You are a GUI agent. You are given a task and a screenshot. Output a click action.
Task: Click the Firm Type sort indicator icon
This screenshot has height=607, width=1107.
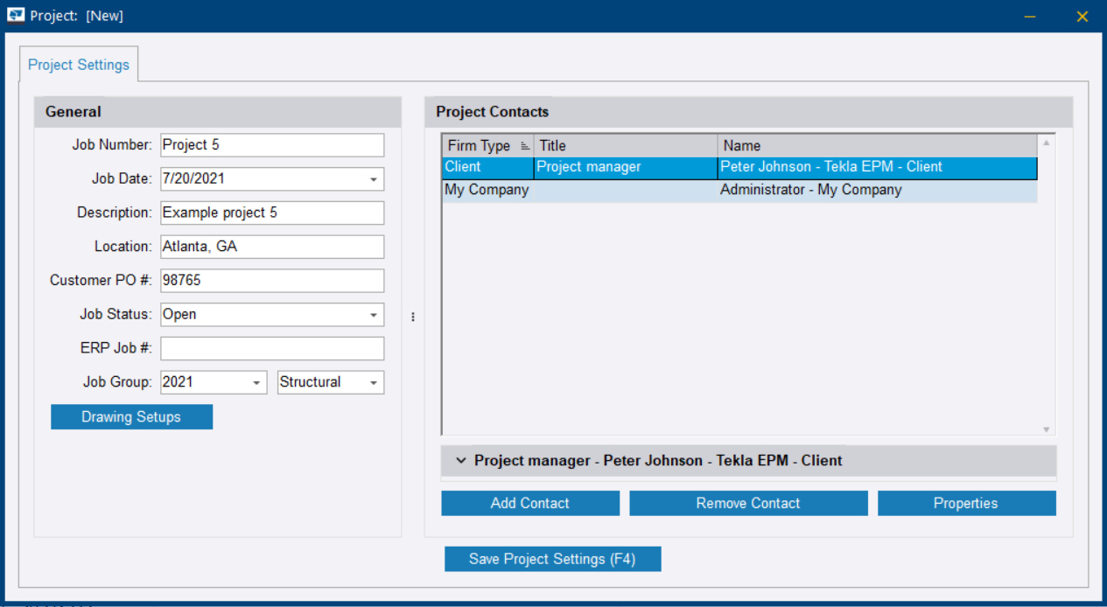[x=524, y=146]
